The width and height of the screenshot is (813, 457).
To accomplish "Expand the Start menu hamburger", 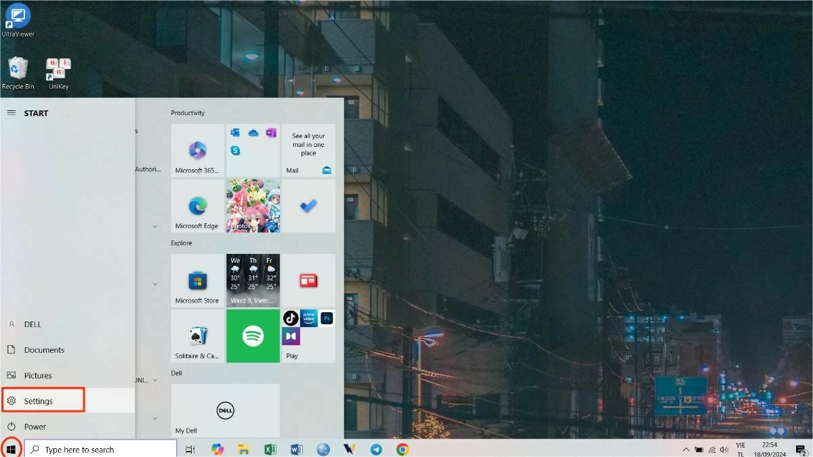I will tap(11, 113).
